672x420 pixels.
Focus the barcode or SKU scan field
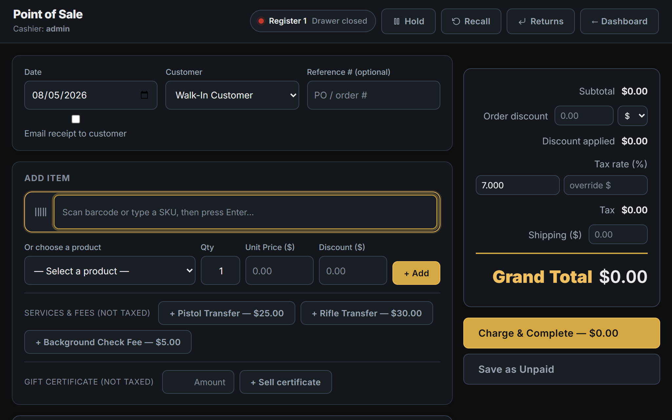[x=245, y=212]
